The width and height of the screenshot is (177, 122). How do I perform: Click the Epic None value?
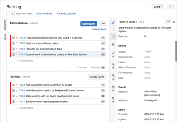pos(147,78)
